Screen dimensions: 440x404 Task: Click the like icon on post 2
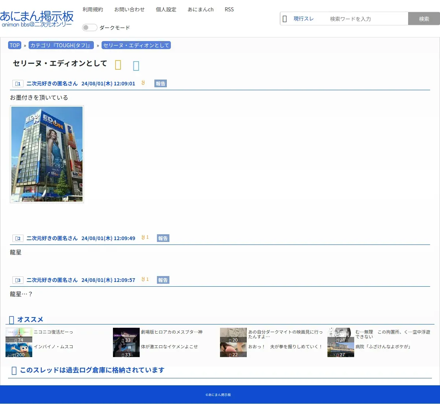point(143,238)
